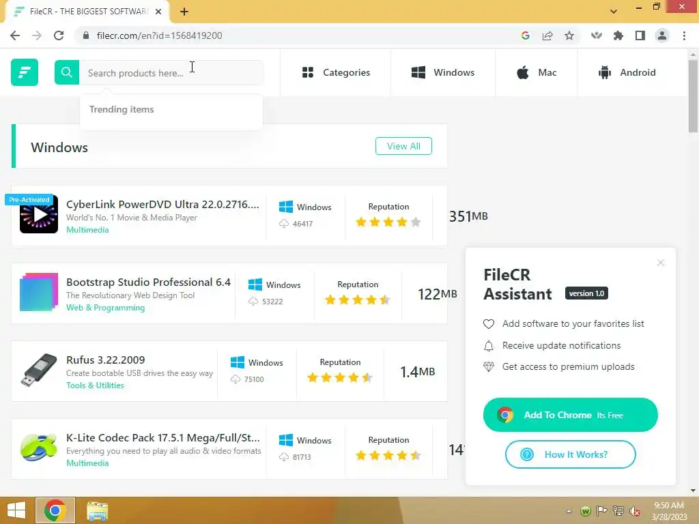The height and width of the screenshot is (524, 699).
Task: Close the FileCR Assistant popup
Action: [661, 263]
